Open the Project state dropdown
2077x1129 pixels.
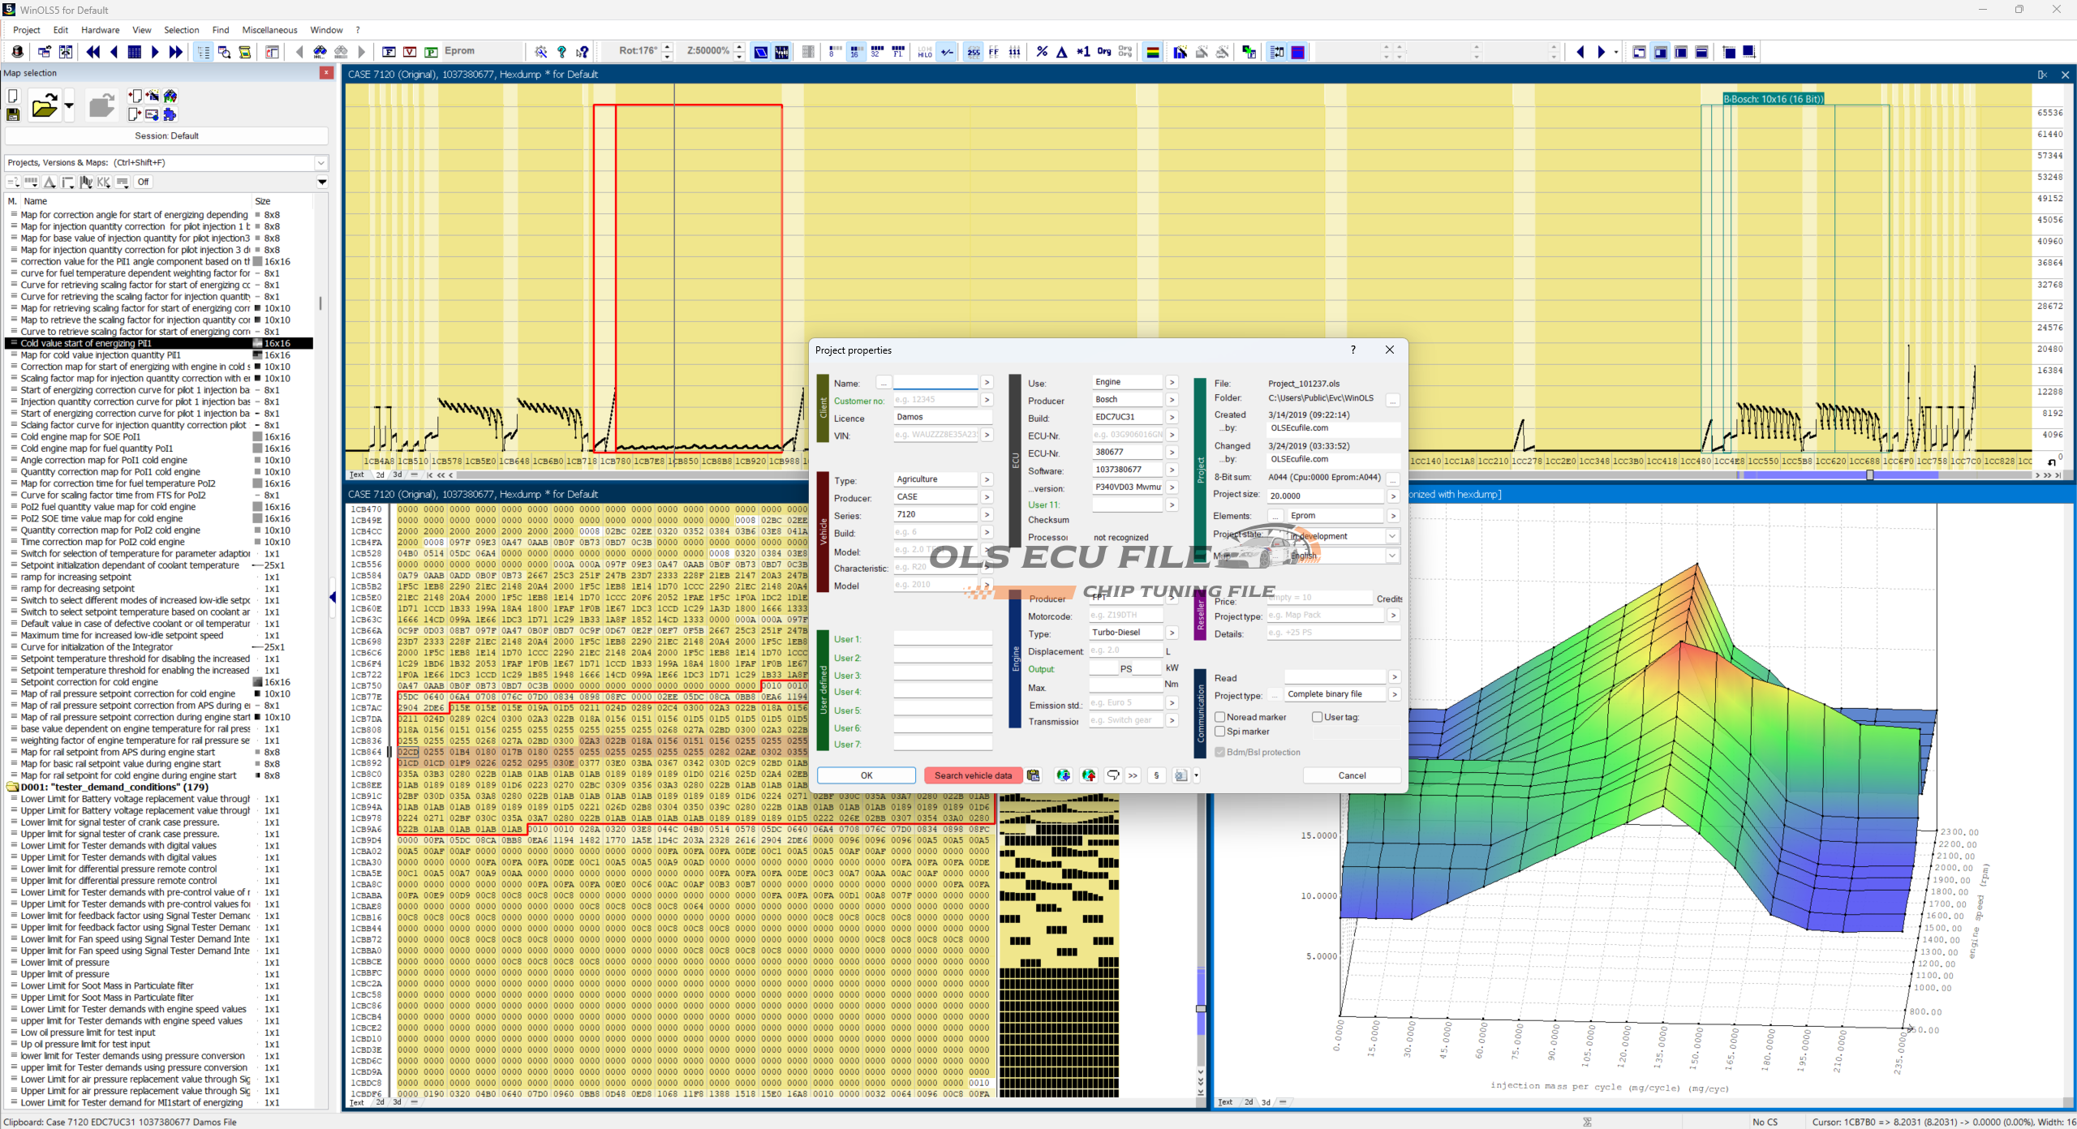coord(1392,536)
